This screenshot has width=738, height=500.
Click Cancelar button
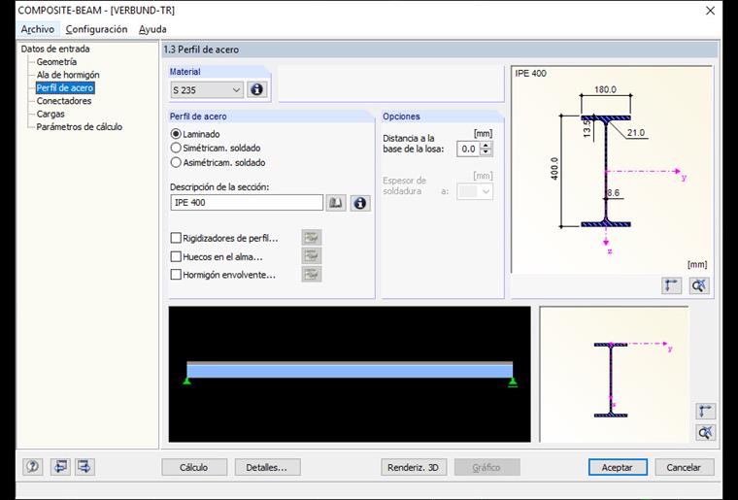coord(684,467)
